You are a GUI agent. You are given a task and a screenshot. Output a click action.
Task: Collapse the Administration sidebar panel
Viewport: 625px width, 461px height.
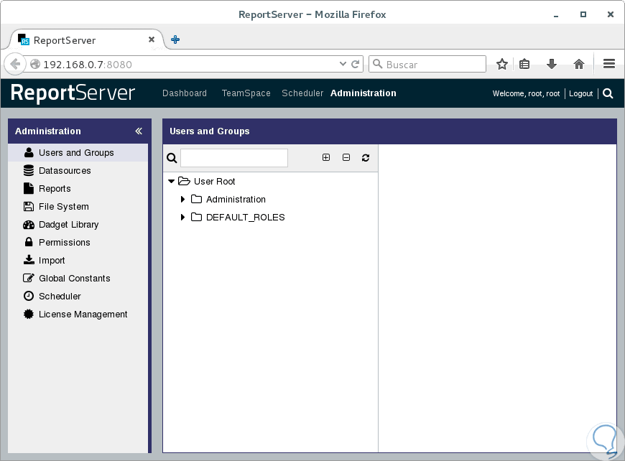(139, 131)
